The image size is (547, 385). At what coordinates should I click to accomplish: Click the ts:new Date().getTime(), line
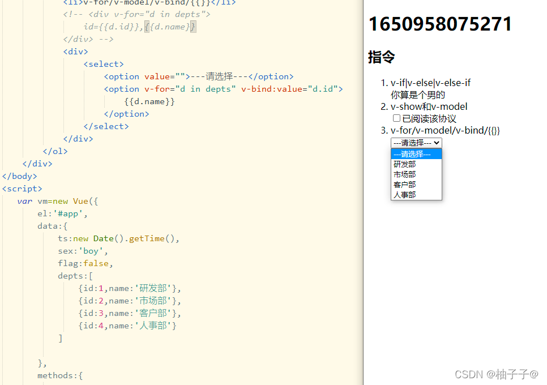click(118, 238)
